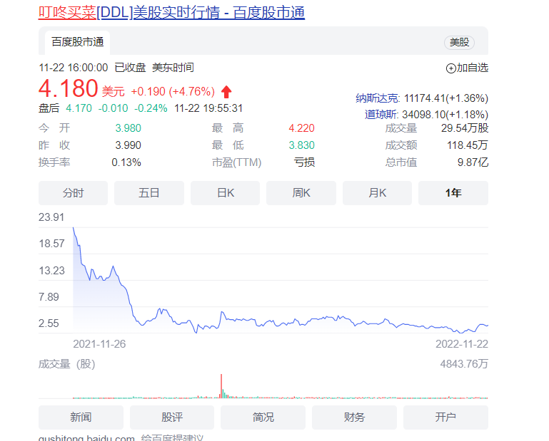
Task: Click the 今开 value 3.980
Action: 128,128
